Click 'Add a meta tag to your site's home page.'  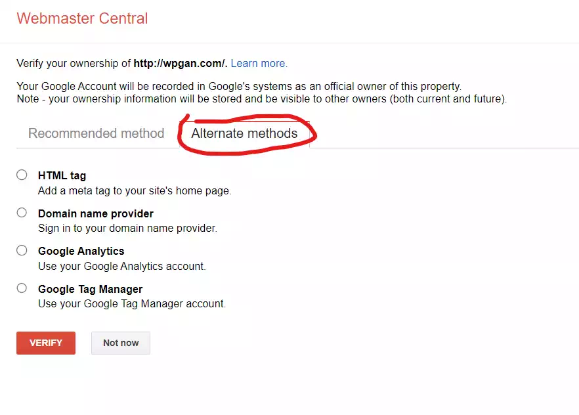135,191
